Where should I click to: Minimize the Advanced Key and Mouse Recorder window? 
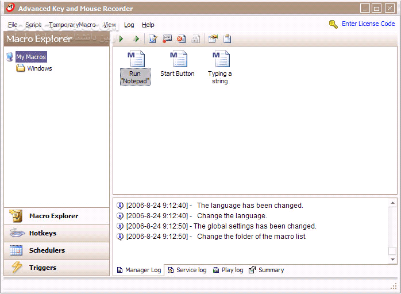pos(365,8)
